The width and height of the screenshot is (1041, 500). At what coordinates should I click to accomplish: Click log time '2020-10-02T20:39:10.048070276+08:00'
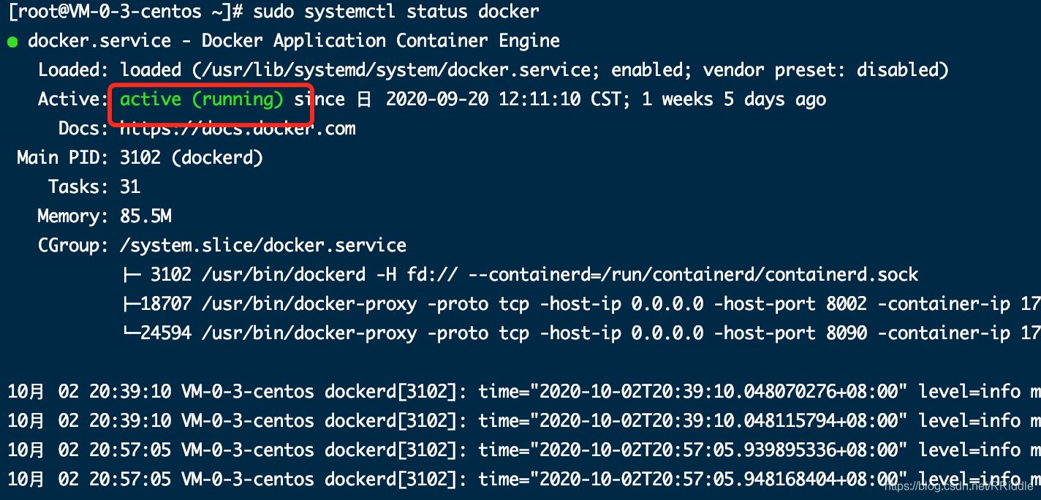[719, 392]
